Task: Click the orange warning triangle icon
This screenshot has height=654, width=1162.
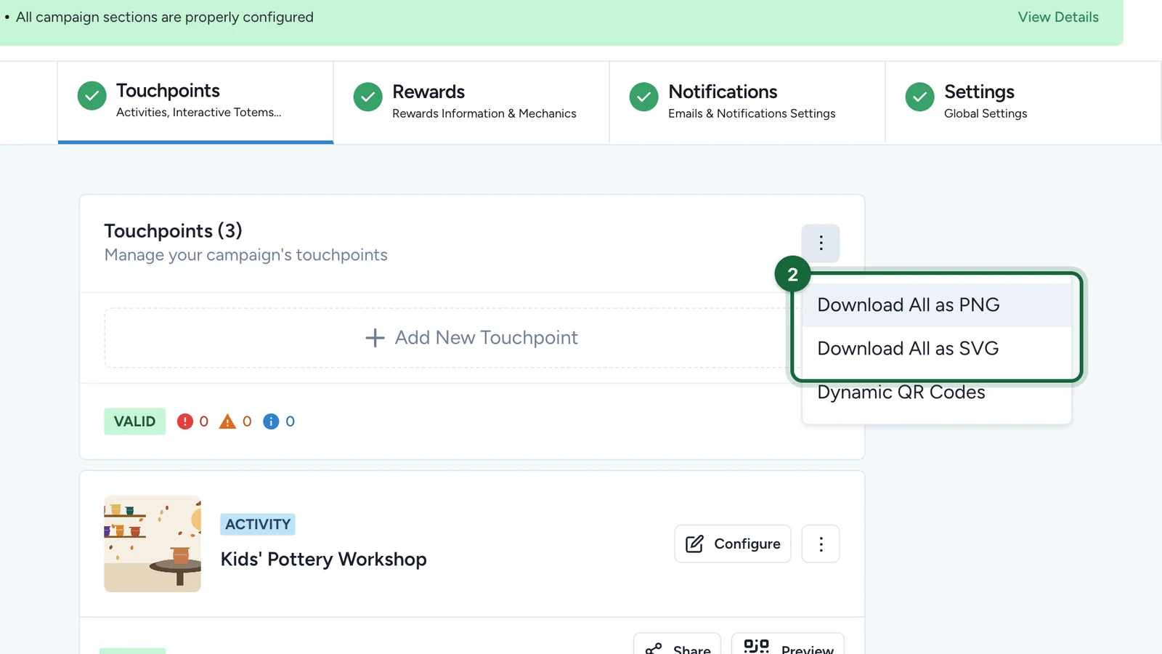Action: coord(227,421)
